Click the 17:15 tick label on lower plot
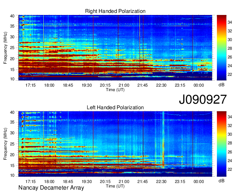This screenshot has width=236, height=192. 31,182
